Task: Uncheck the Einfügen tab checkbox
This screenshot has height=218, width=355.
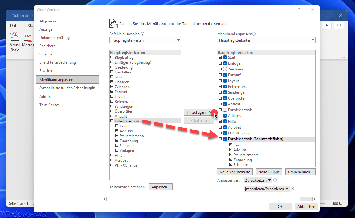Action: click(x=225, y=63)
